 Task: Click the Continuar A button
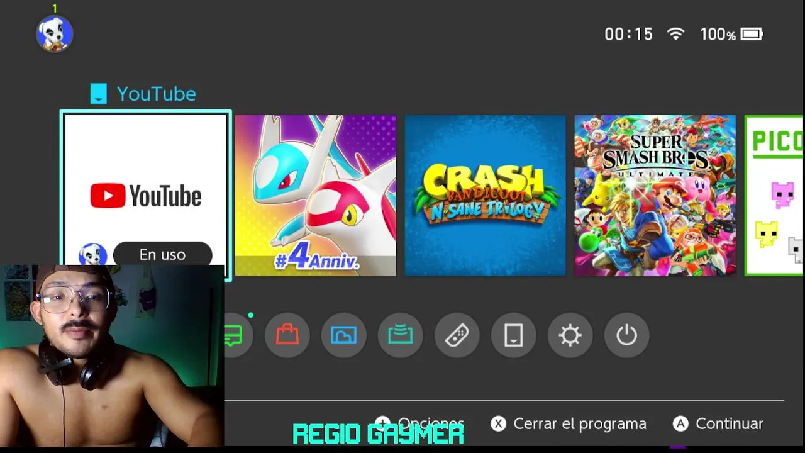718,423
